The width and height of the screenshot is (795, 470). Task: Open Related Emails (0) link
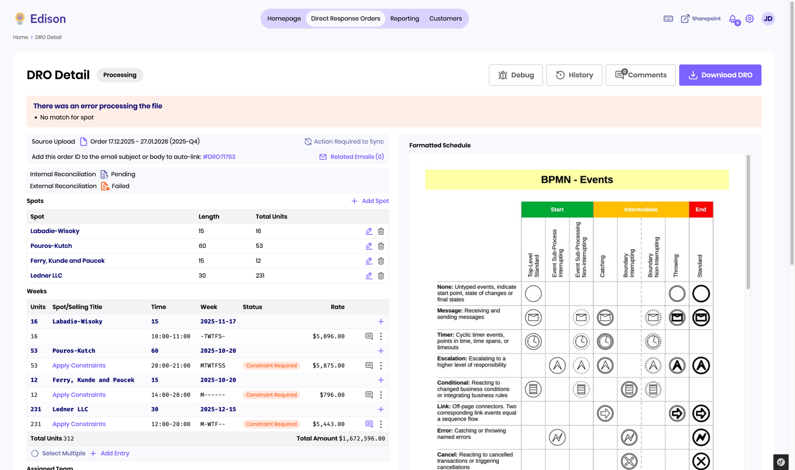click(357, 157)
